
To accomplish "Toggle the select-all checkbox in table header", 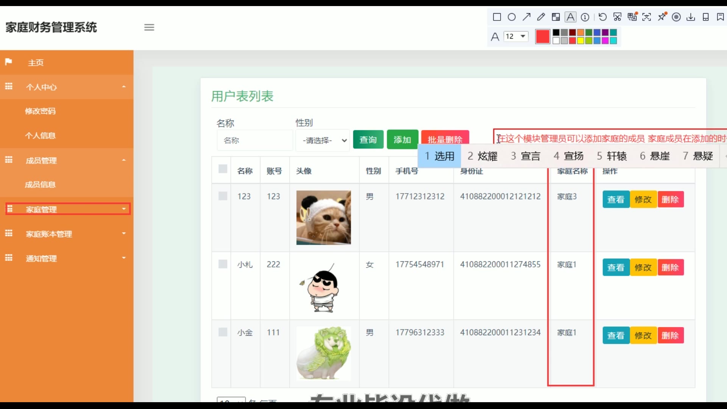I will [x=223, y=169].
